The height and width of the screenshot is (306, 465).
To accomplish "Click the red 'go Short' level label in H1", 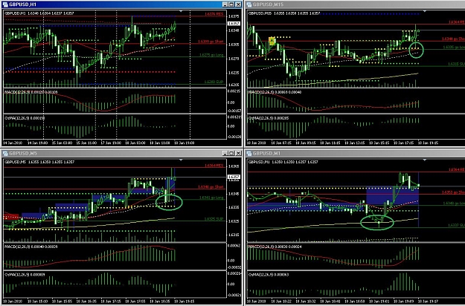I will point(211,42).
